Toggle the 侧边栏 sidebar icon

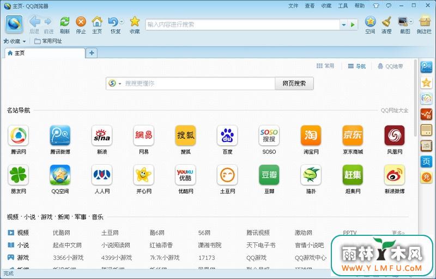[x=425, y=21]
